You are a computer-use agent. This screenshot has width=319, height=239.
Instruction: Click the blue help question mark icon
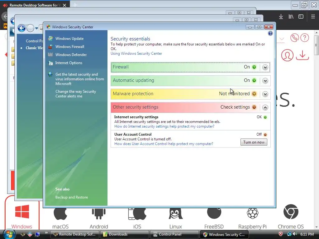(270, 33)
